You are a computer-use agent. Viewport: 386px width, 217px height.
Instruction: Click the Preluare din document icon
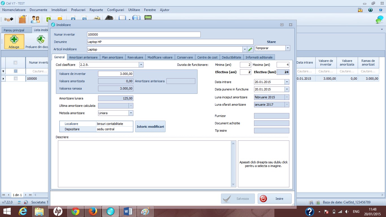tap(41, 40)
